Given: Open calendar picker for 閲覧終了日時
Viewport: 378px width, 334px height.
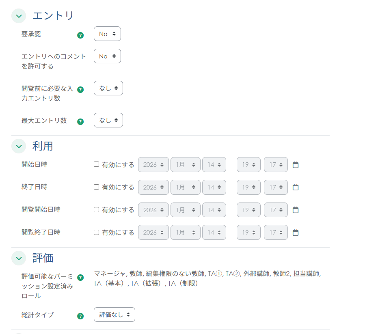Looking at the screenshot, I should point(296,233).
